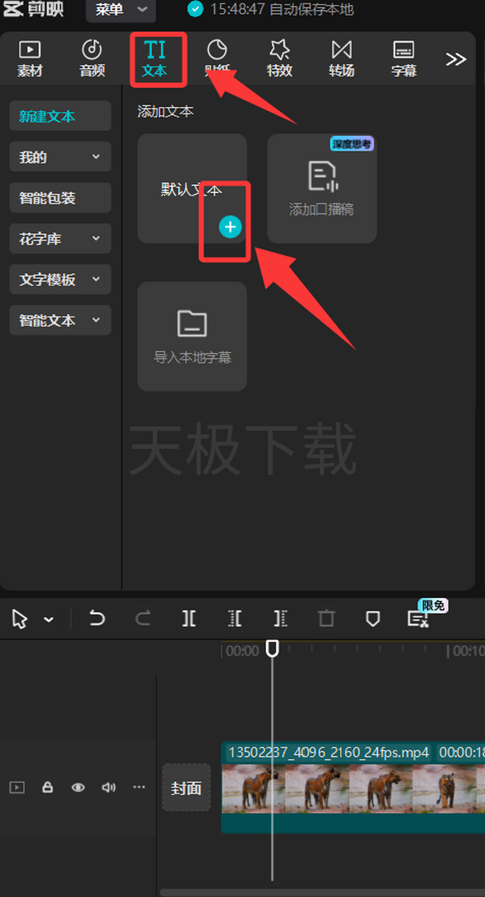Show more tabs with double arrow

click(456, 59)
